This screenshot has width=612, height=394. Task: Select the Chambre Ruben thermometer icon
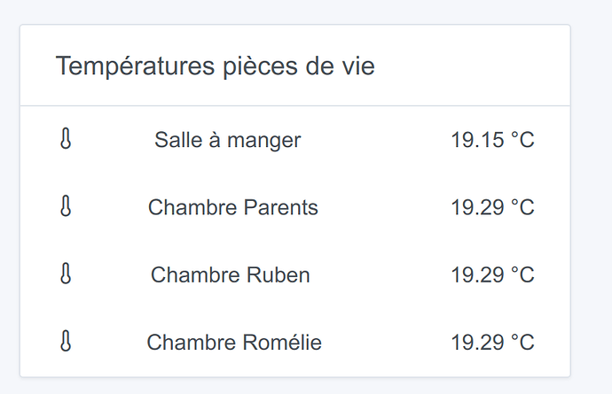click(65, 274)
